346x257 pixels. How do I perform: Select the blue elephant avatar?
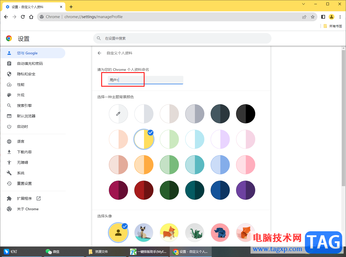(x=220, y=232)
